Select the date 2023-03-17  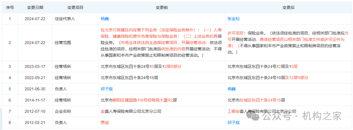[35, 66]
